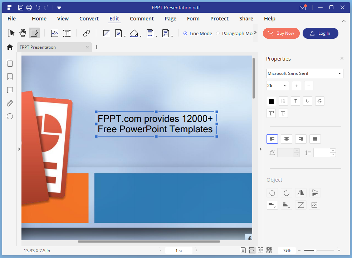Click the Link tool icon
The height and width of the screenshot is (258, 352).
pos(86,33)
